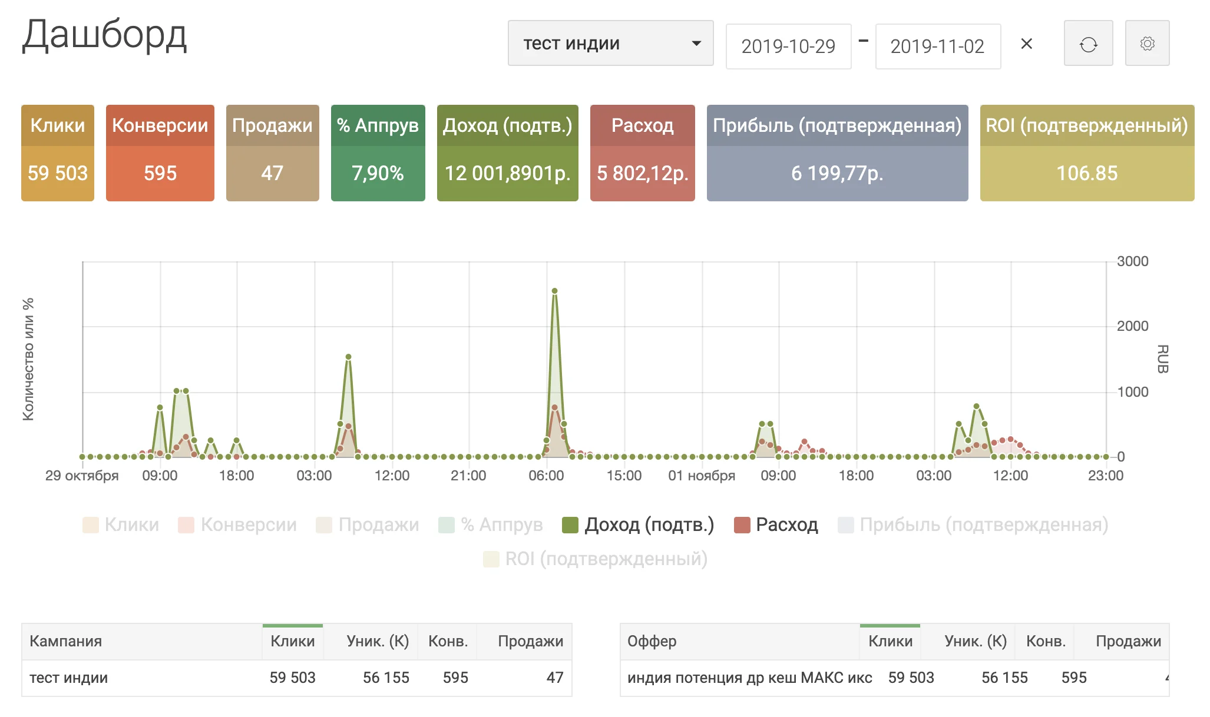Click the end date field 2019-11-02
The width and height of the screenshot is (1210, 717).
click(938, 47)
